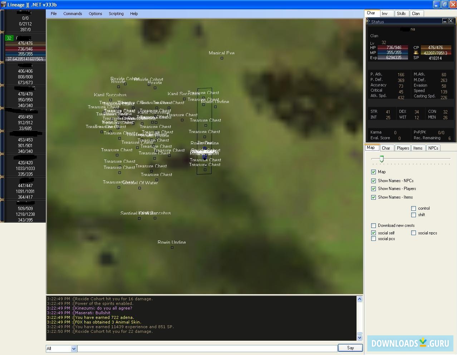Enable the social pcs checkbox

pos(374,239)
